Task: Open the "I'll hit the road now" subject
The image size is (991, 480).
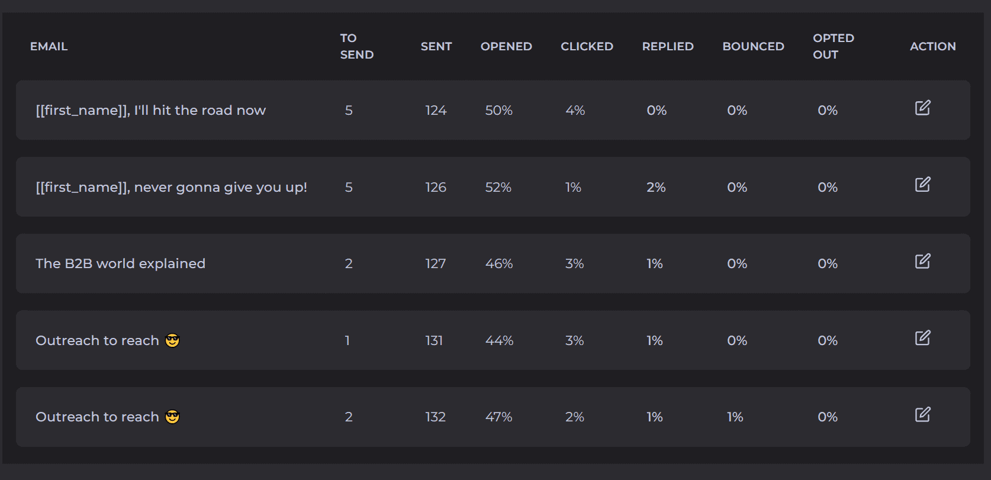Action: click(150, 111)
